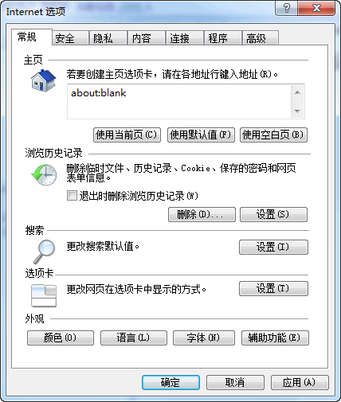Click the home page list down arrow

(297, 111)
